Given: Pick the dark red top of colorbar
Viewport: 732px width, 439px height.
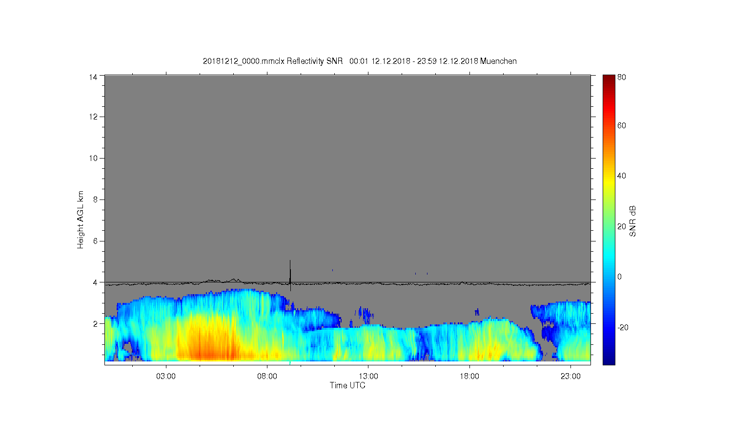Looking at the screenshot, I should pyautogui.click(x=609, y=79).
